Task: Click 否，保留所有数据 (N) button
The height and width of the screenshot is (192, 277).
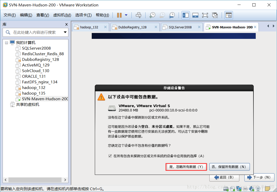Action: pyautogui.click(x=230, y=167)
